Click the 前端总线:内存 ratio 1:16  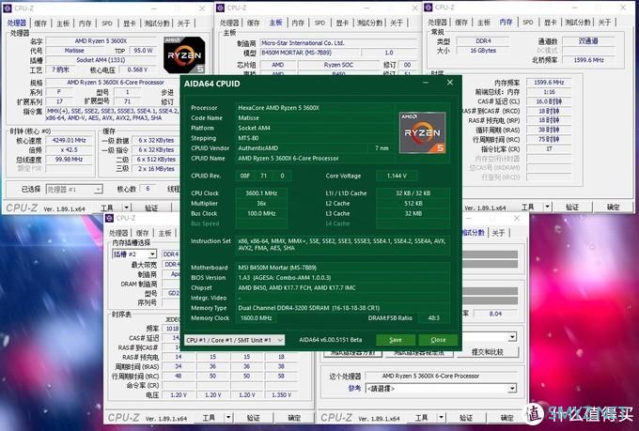coord(549,92)
